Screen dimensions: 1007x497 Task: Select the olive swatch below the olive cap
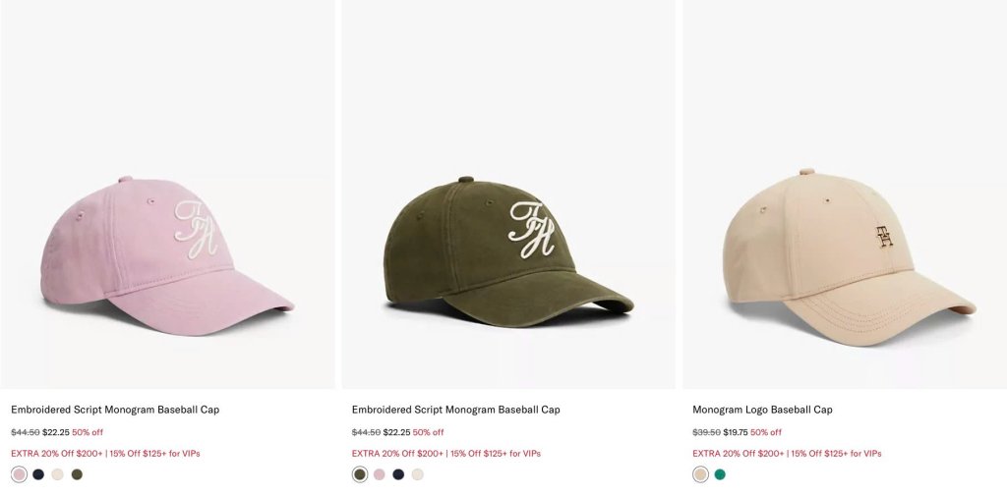click(360, 474)
